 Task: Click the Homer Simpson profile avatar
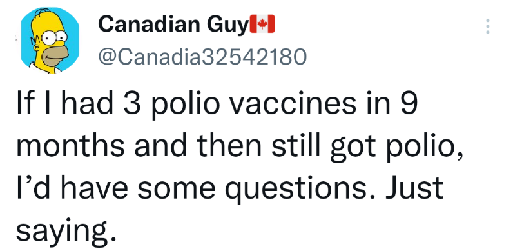(x=50, y=41)
